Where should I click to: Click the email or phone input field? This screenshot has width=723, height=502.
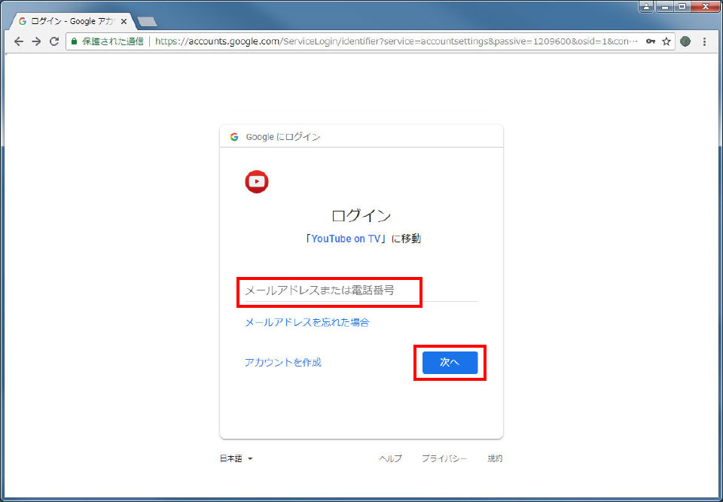tap(361, 291)
